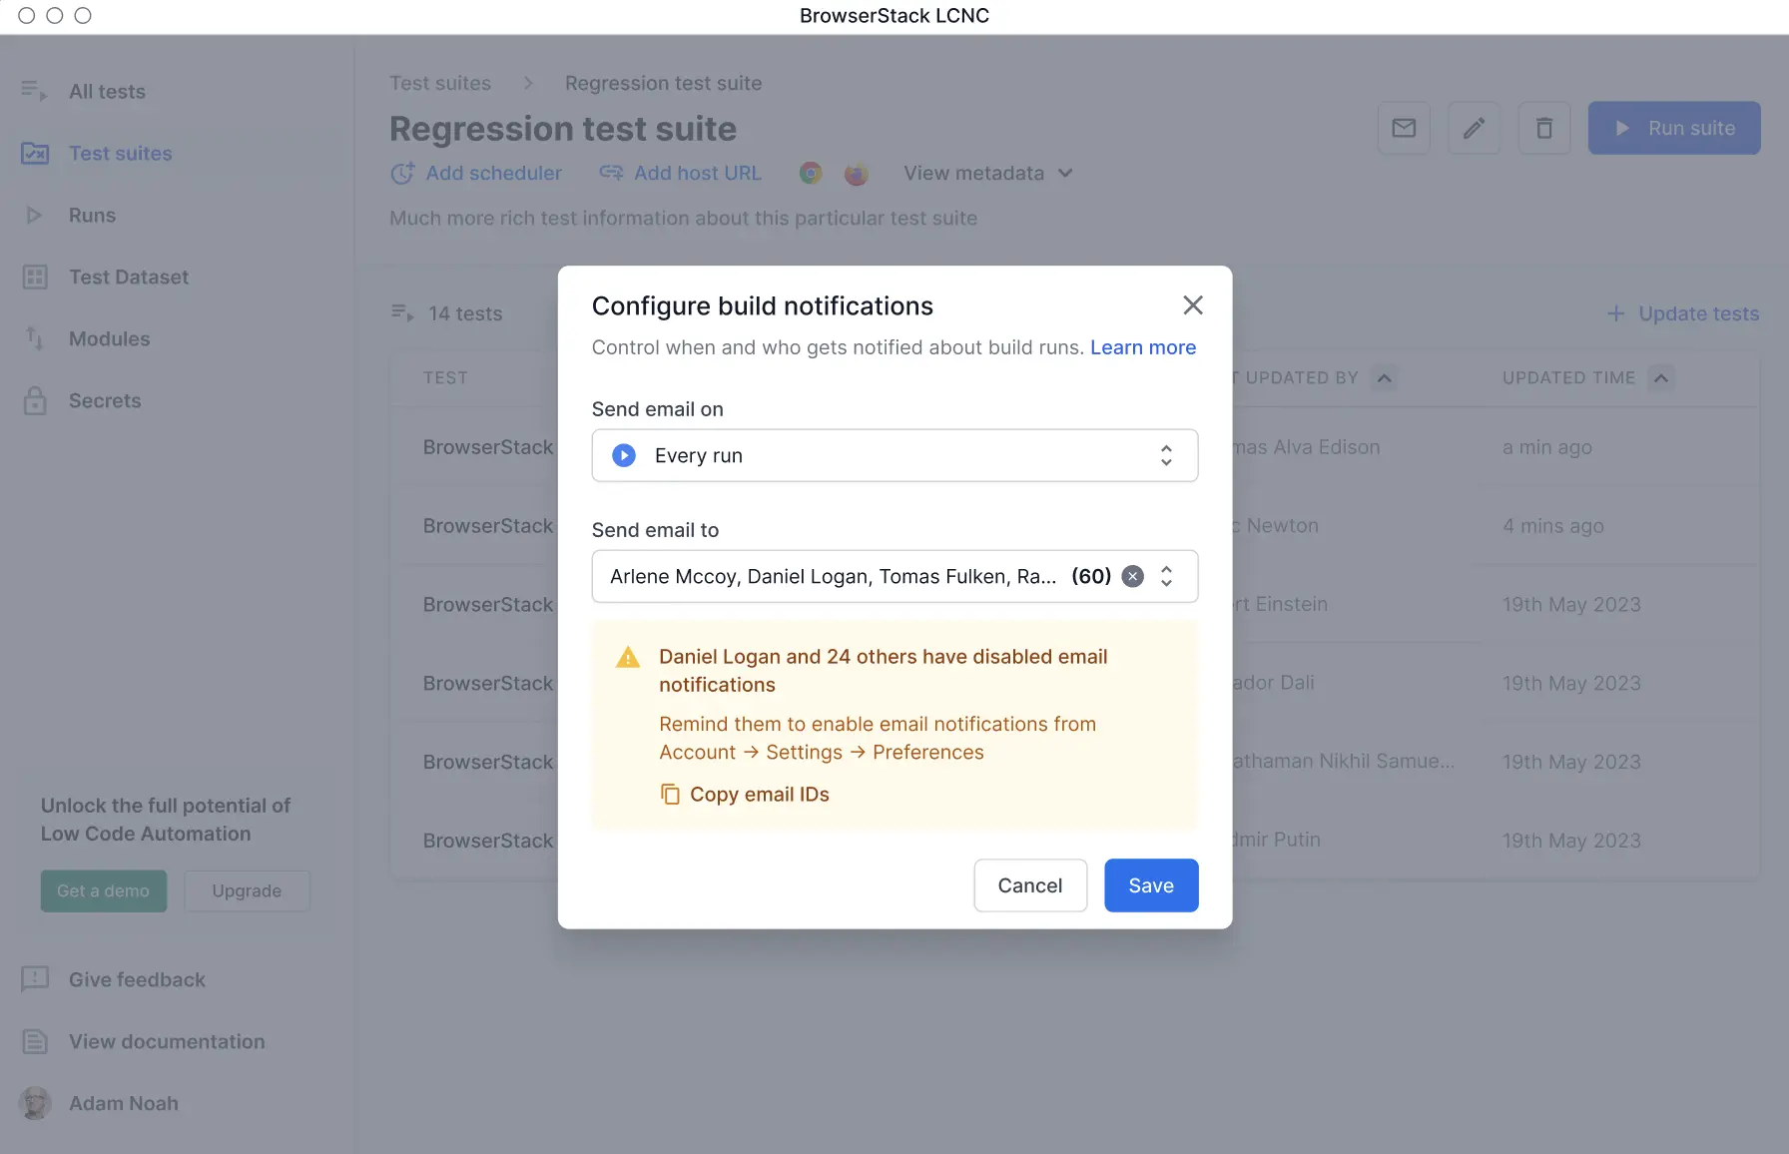The image size is (1789, 1154).
Task: Click the trash delete suite icon
Action: click(1543, 128)
